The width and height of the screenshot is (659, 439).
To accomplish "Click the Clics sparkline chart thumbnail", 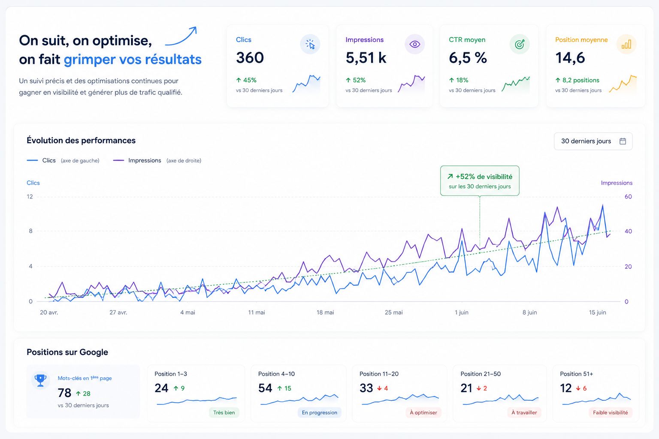I will tap(306, 84).
